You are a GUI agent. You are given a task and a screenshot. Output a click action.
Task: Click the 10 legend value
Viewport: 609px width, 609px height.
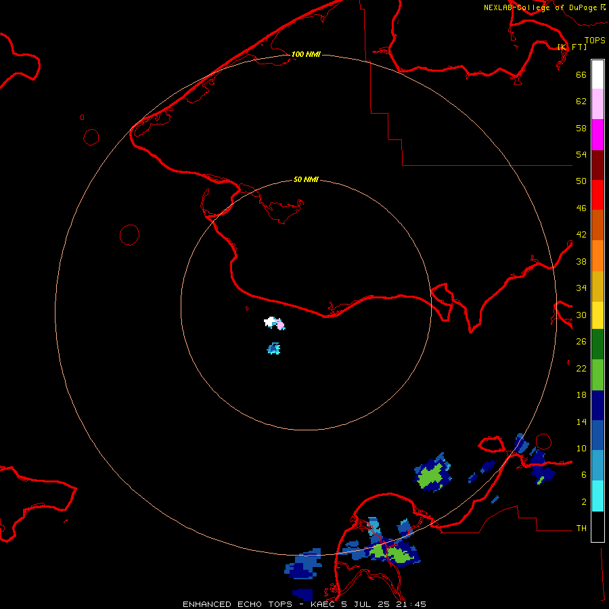tap(581, 448)
